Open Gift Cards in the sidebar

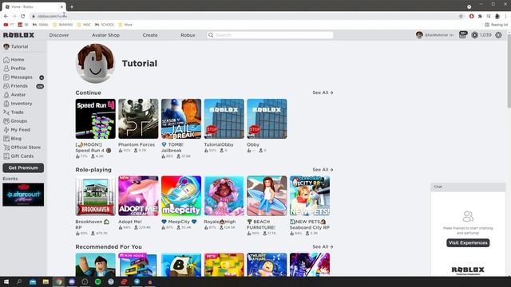(18, 156)
